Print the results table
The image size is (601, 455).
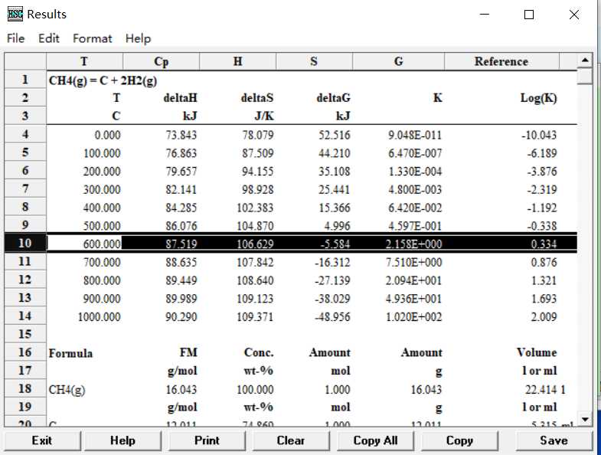coord(207,440)
